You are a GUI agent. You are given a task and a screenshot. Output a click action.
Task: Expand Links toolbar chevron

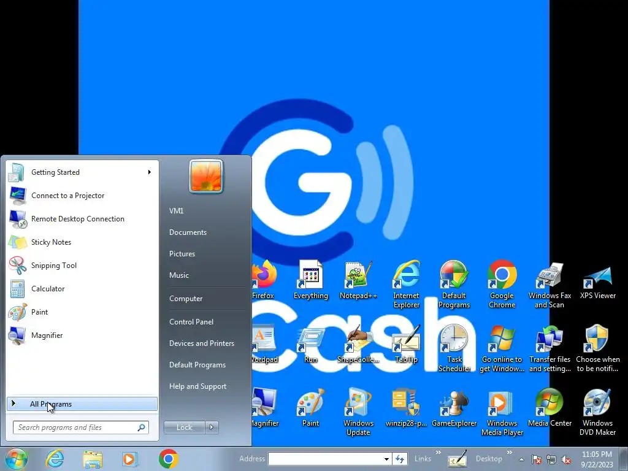pos(438,453)
